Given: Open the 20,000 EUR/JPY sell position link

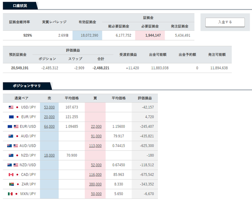Looking at the screenshot, I should (x=49, y=117).
